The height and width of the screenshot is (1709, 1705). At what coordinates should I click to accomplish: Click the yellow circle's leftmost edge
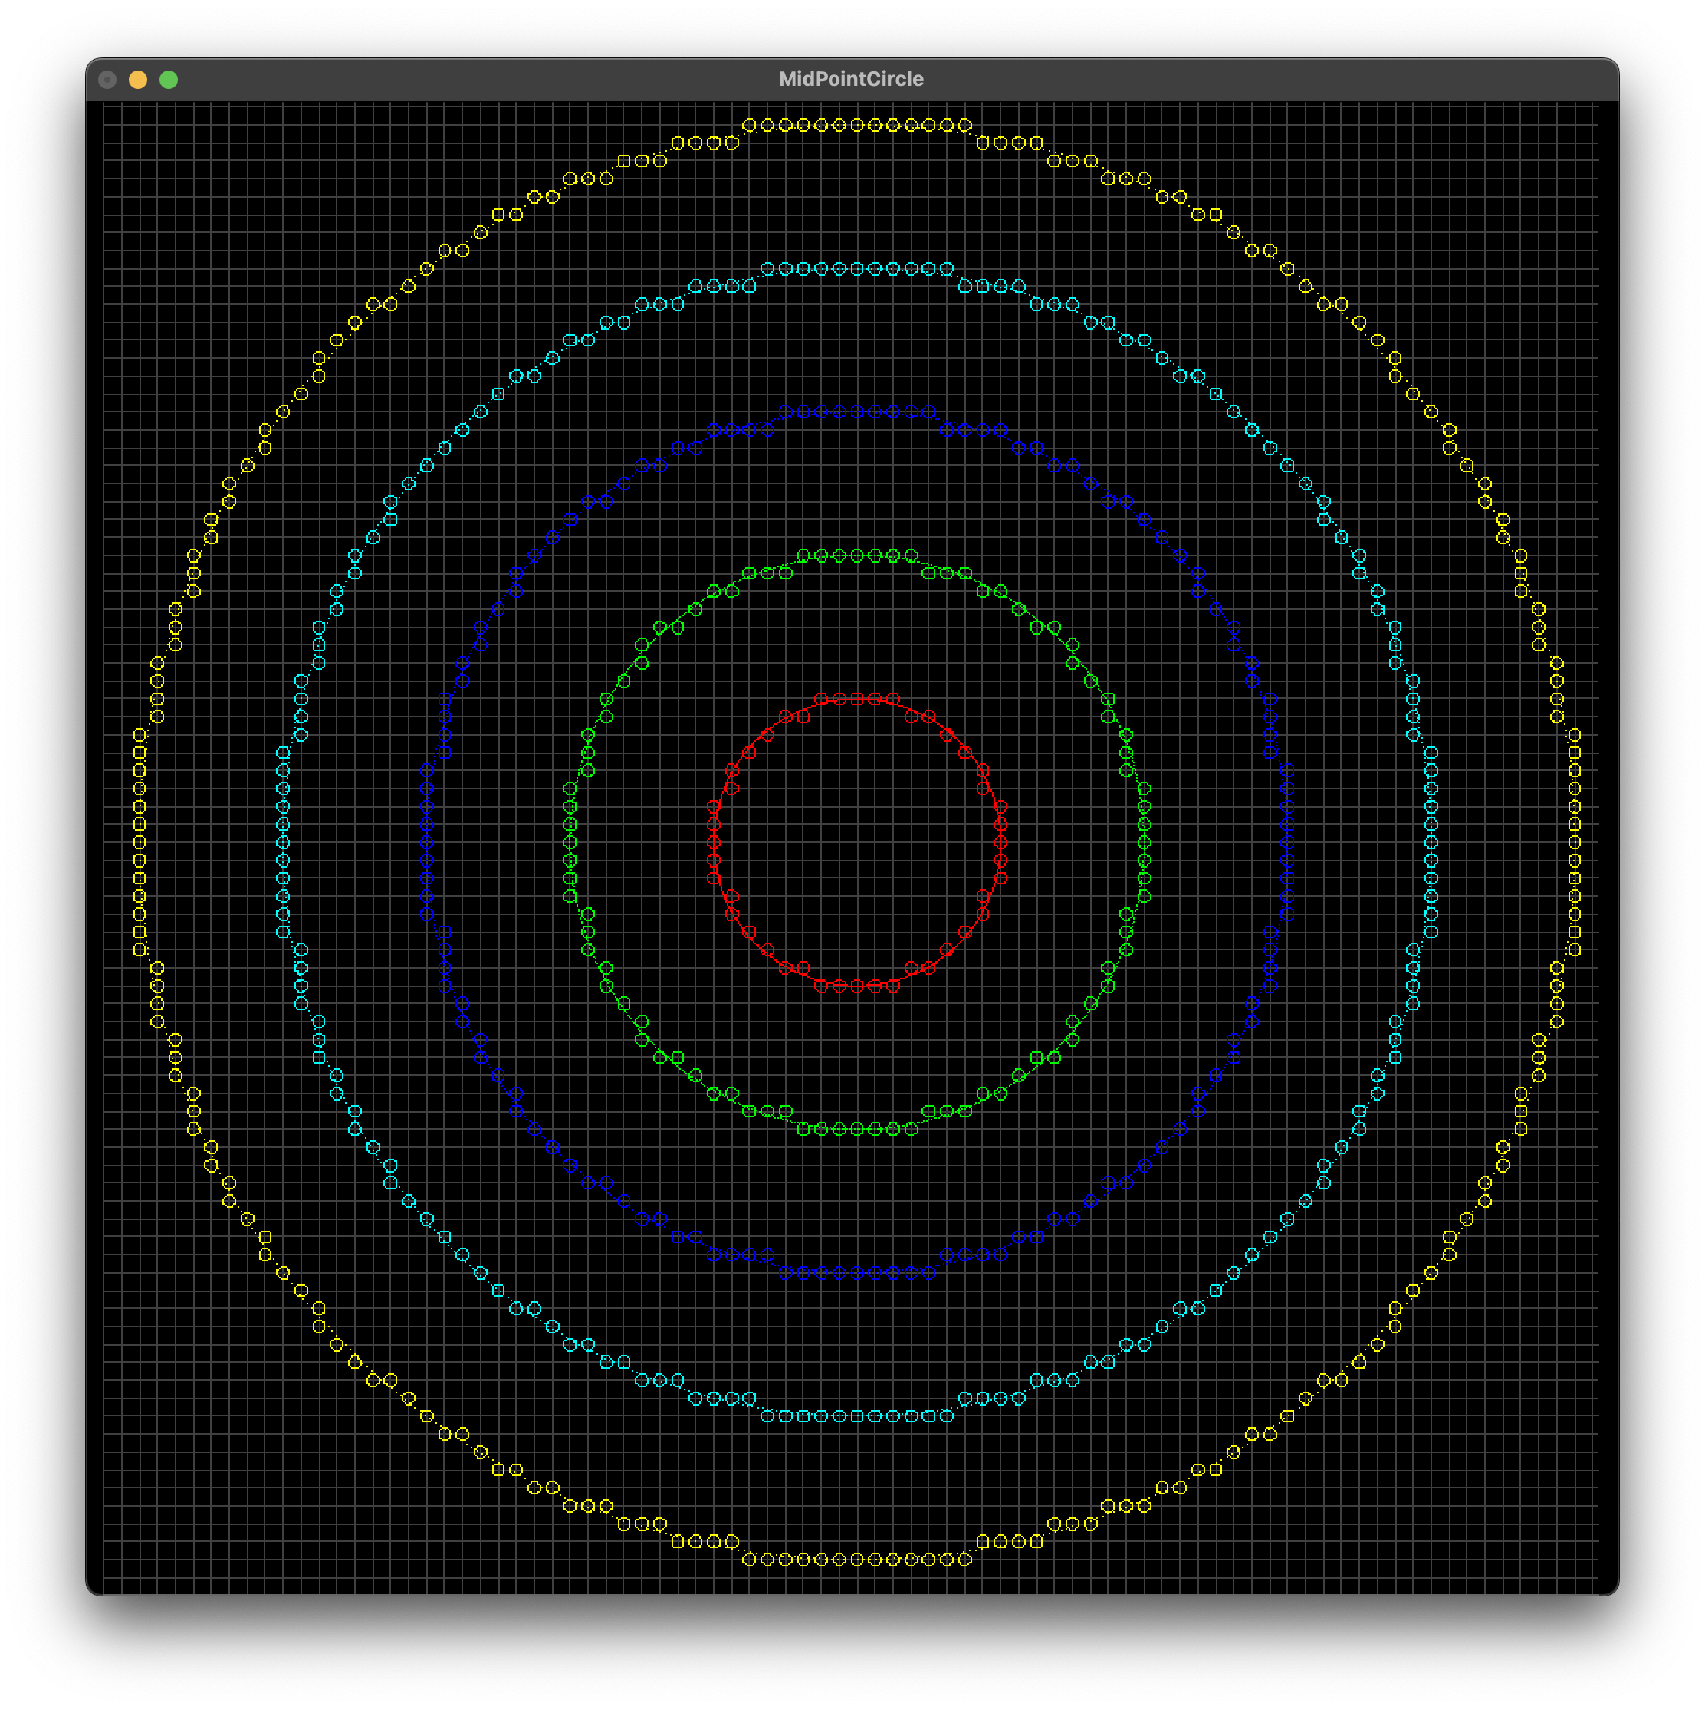click(140, 842)
